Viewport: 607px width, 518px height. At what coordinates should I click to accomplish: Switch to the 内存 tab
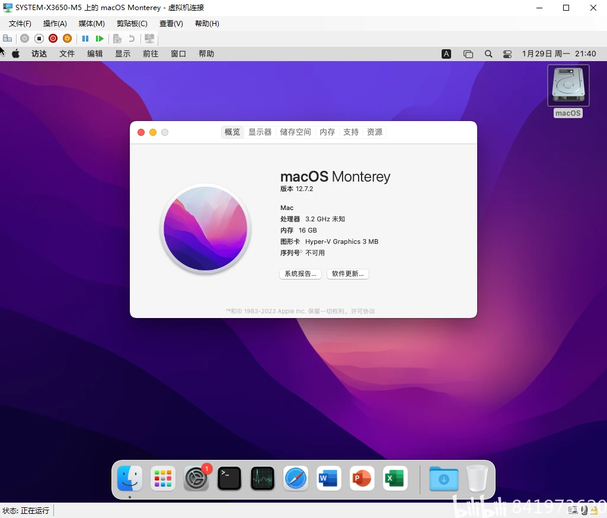pyautogui.click(x=327, y=132)
